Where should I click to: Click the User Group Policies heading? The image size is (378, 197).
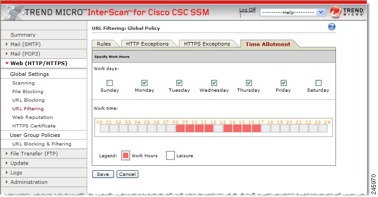[35, 135]
